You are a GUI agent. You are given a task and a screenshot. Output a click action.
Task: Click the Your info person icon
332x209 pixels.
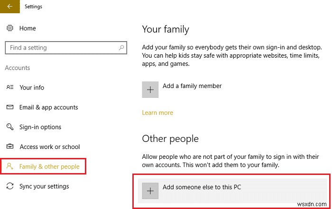click(x=9, y=87)
